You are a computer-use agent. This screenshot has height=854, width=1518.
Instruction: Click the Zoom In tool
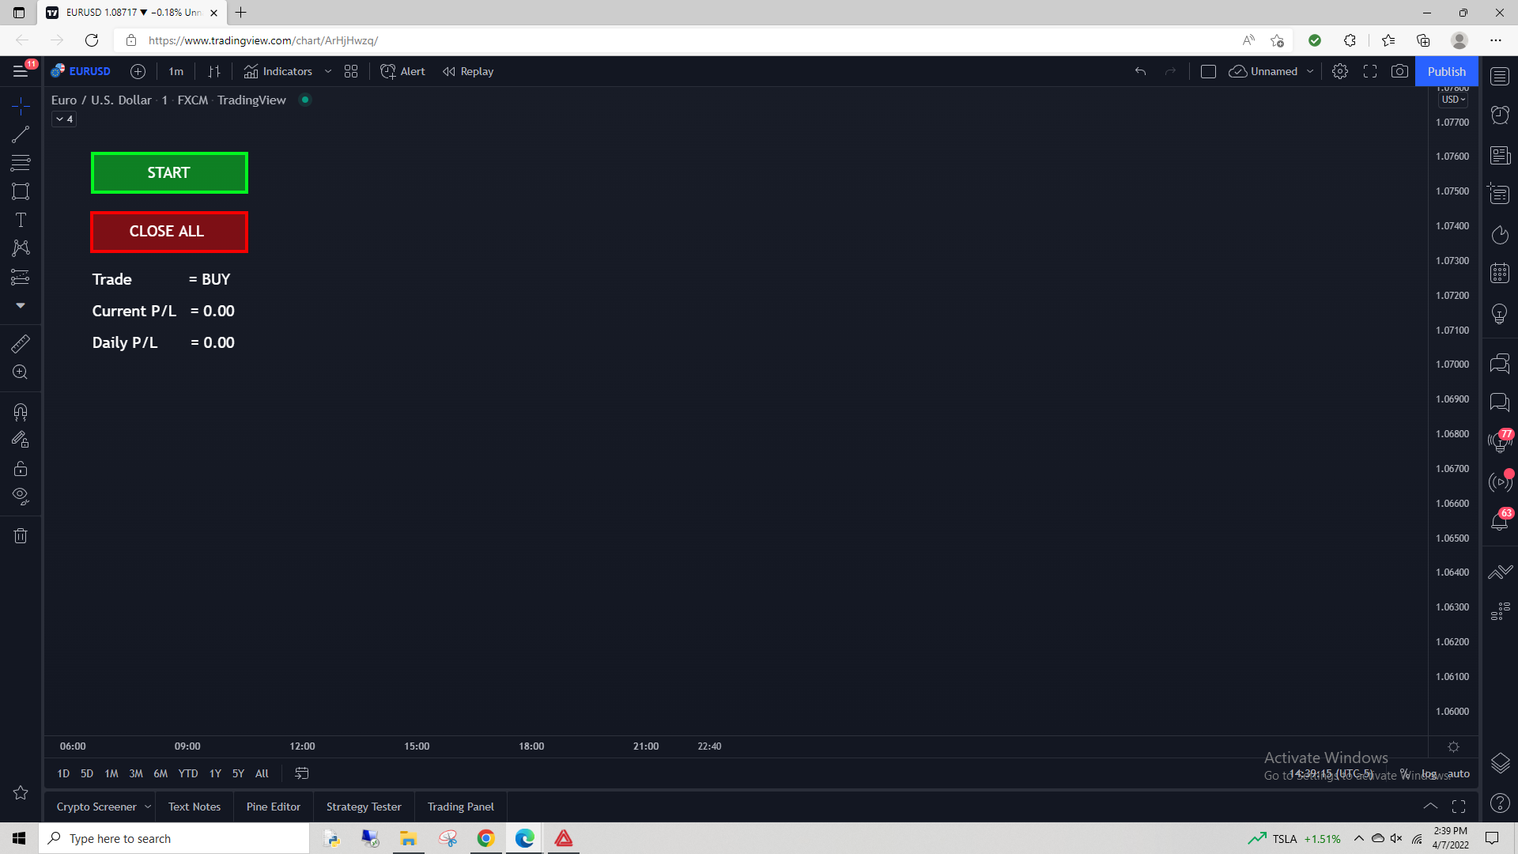(21, 372)
